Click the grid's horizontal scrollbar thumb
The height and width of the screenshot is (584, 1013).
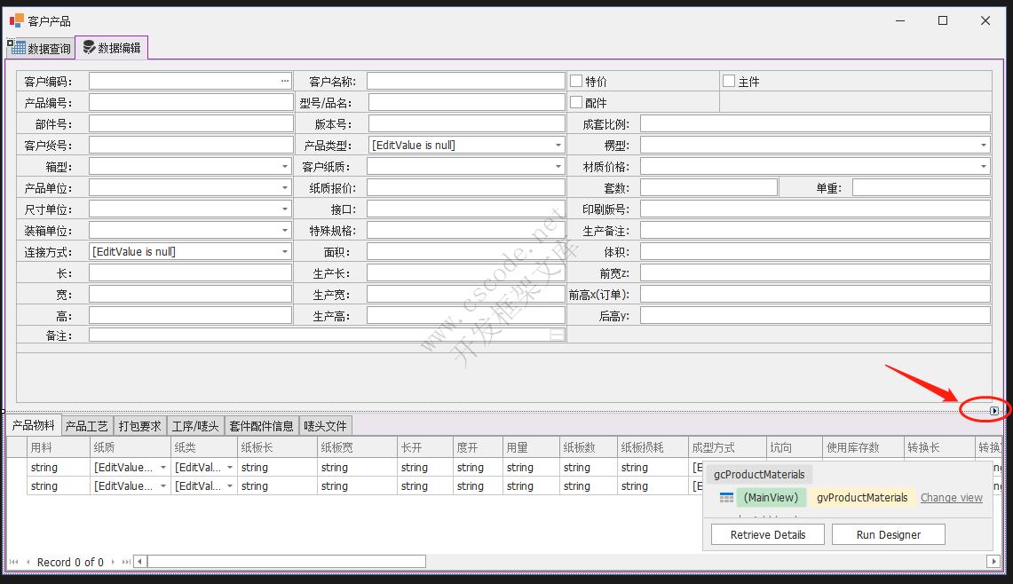pyautogui.click(x=286, y=561)
